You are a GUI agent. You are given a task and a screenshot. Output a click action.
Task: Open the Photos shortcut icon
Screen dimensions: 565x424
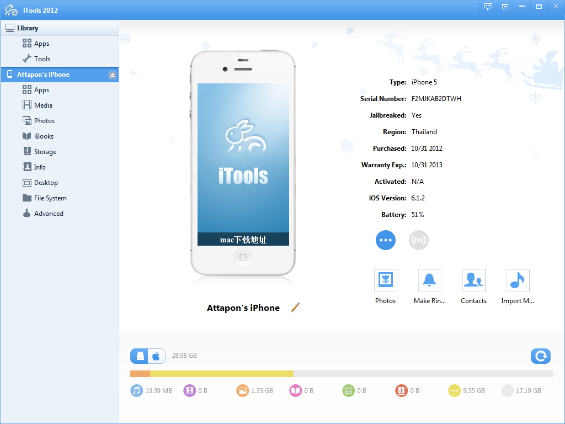coord(386,280)
